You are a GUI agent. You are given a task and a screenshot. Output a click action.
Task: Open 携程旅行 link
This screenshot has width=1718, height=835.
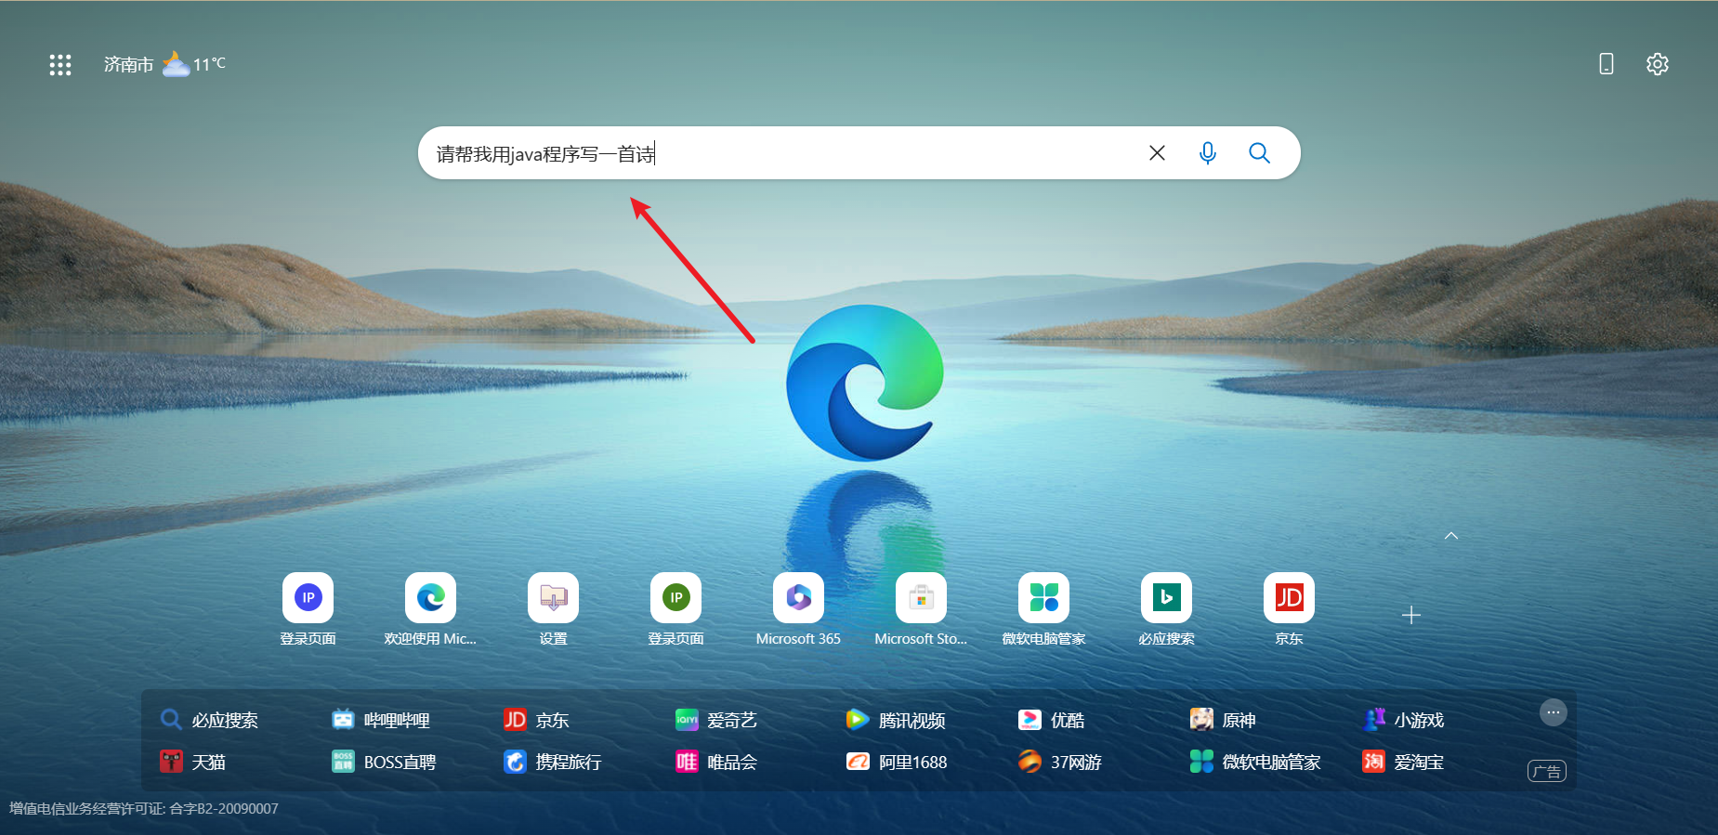[x=553, y=762]
